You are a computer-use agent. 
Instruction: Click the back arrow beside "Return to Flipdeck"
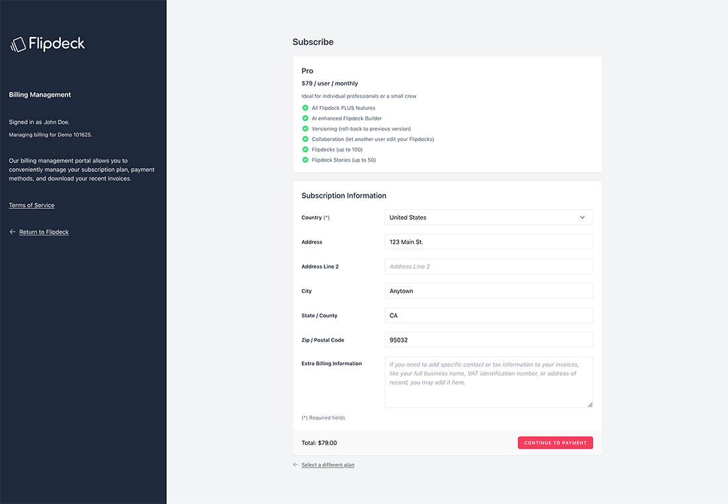point(12,231)
